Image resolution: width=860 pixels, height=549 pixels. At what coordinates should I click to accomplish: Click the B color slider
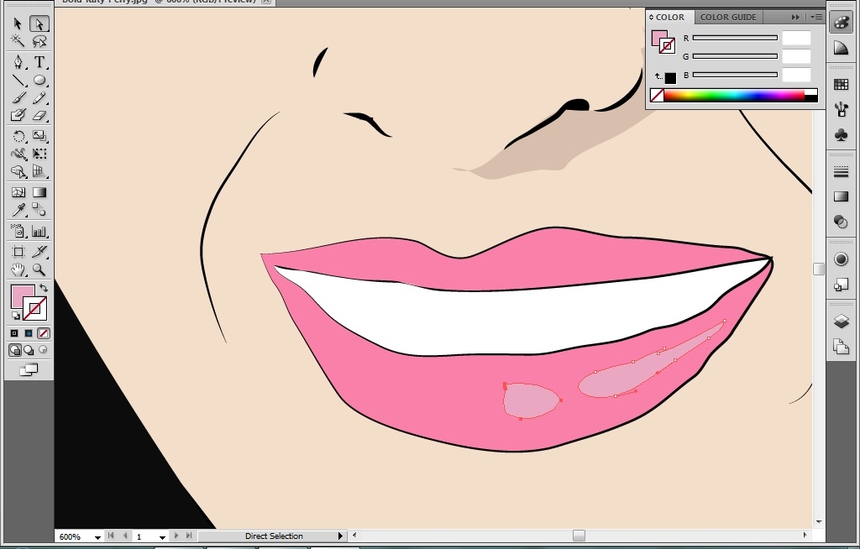pyautogui.click(x=735, y=75)
